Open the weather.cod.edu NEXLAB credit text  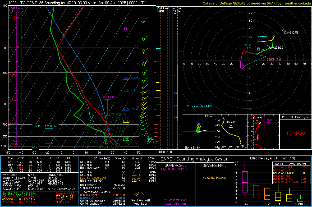(257, 3)
